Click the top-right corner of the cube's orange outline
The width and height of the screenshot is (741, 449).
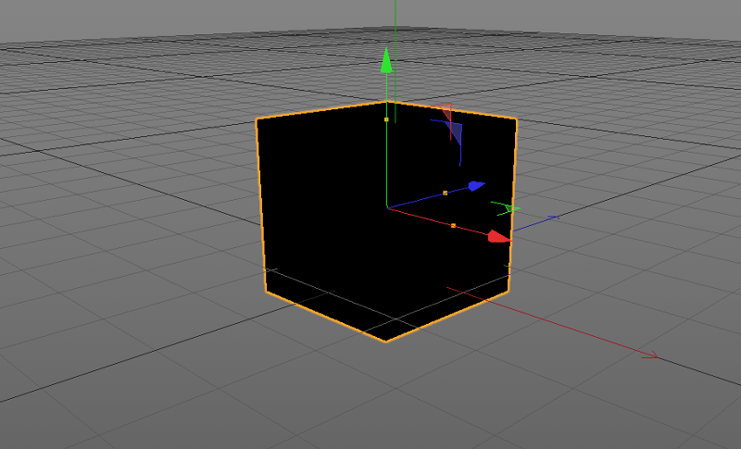click(x=515, y=119)
